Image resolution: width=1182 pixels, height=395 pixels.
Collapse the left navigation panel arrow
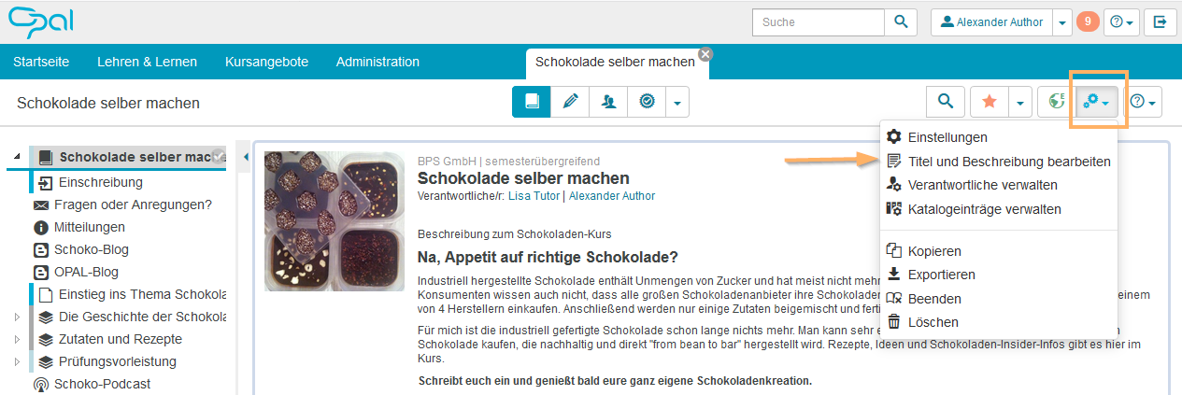pos(247,157)
